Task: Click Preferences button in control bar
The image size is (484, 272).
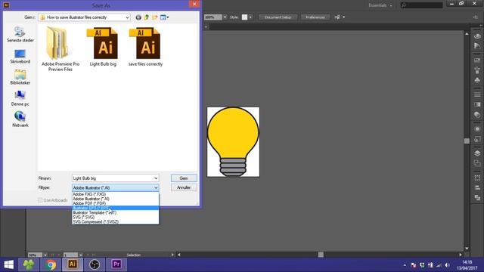Action: point(315,17)
